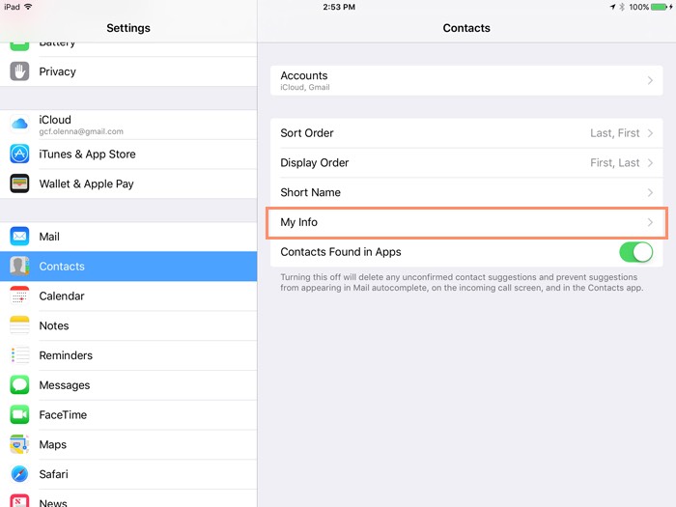This screenshot has width=676, height=507.
Task: Open Sort Order options chevron
Action: click(x=651, y=133)
